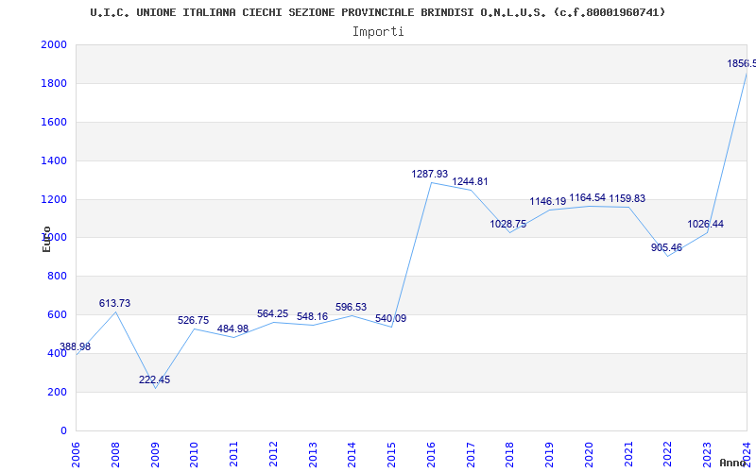The height and width of the screenshot is (472, 756).
Task: Click the 1244.81 data label
Action: coord(470,182)
